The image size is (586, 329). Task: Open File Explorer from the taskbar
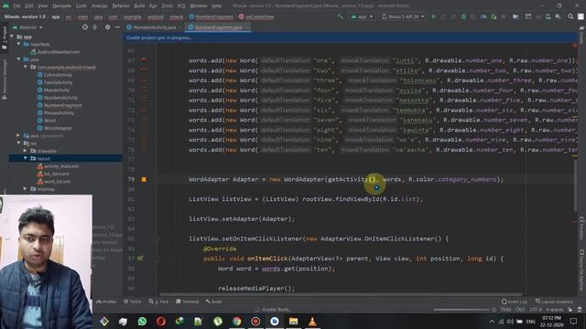click(x=293, y=321)
